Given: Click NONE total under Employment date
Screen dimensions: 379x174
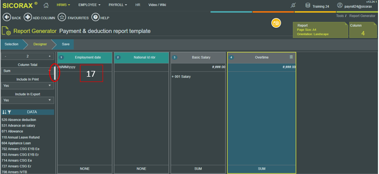Looking at the screenshot, I should point(85,169).
